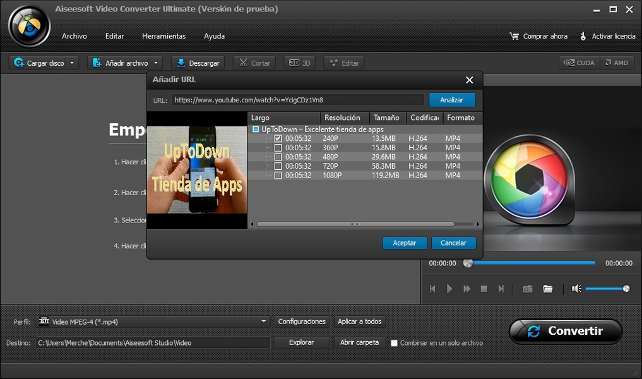Screen dimensions: 642x379
Task: Open the Cargar disco dropdown arrow
Action: point(72,63)
